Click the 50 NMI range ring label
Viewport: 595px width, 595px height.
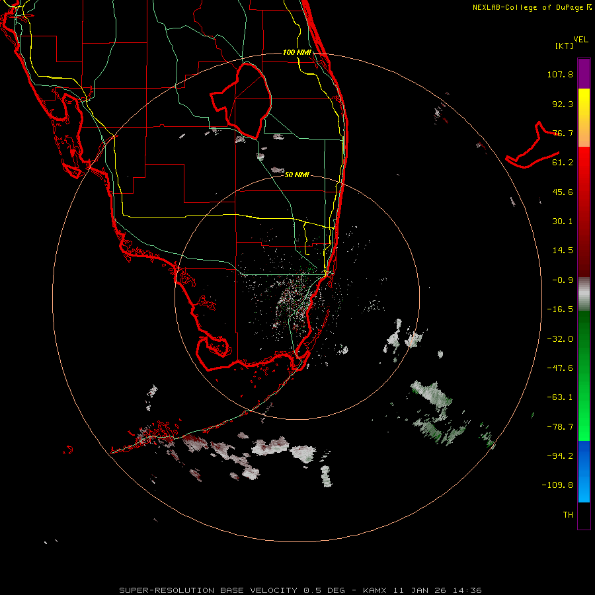click(x=297, y=175)
